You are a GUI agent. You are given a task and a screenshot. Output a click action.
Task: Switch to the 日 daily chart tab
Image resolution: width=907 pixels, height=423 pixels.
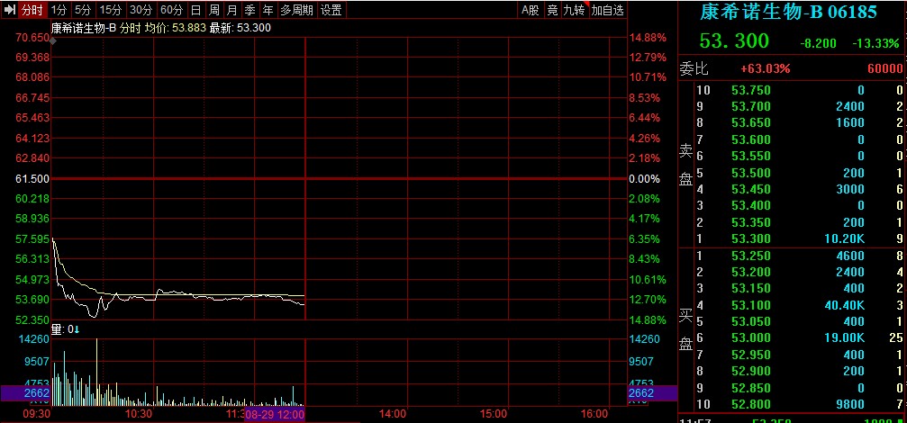(196, 10)
